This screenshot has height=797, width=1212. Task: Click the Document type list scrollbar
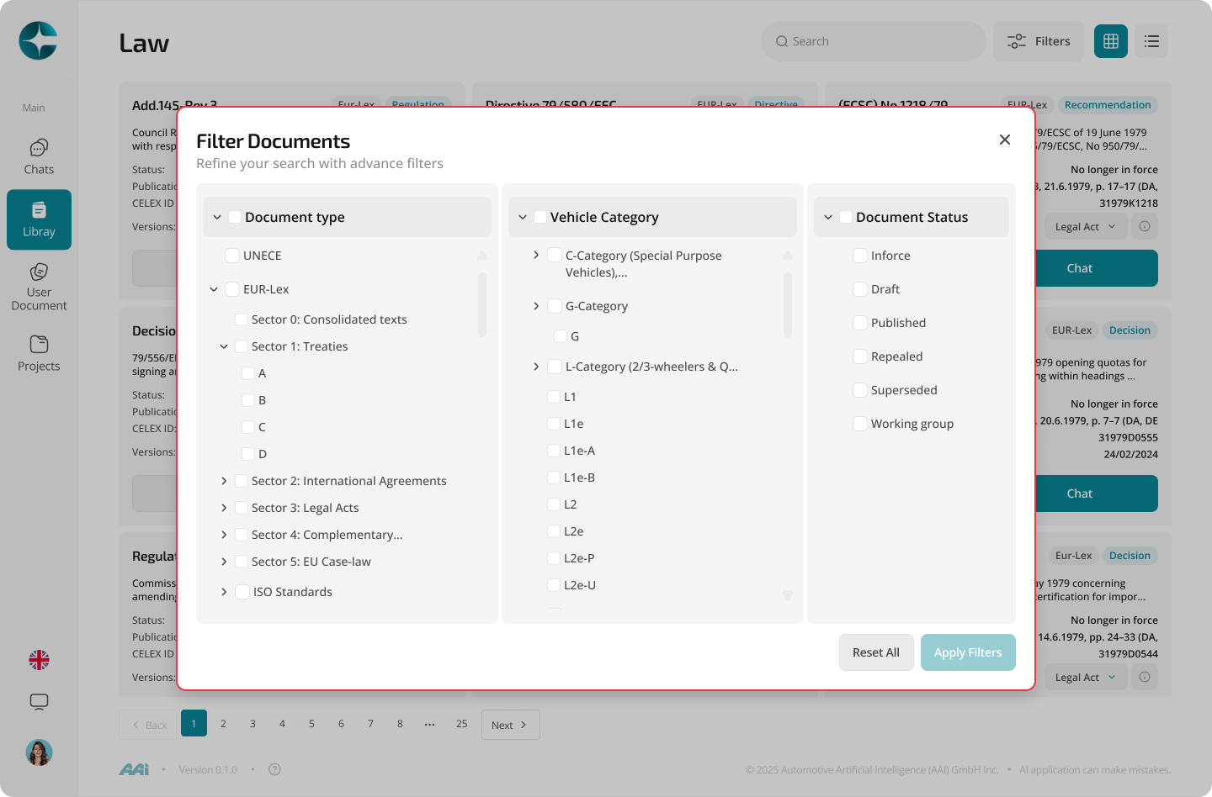click(x=482, y=304)
